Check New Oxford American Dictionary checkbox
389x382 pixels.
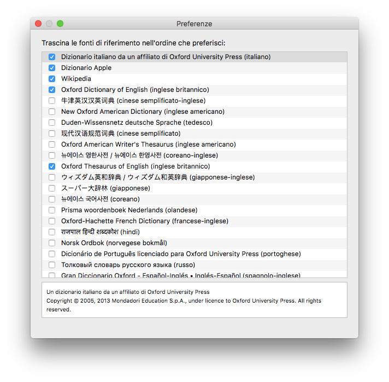(52, 112)
